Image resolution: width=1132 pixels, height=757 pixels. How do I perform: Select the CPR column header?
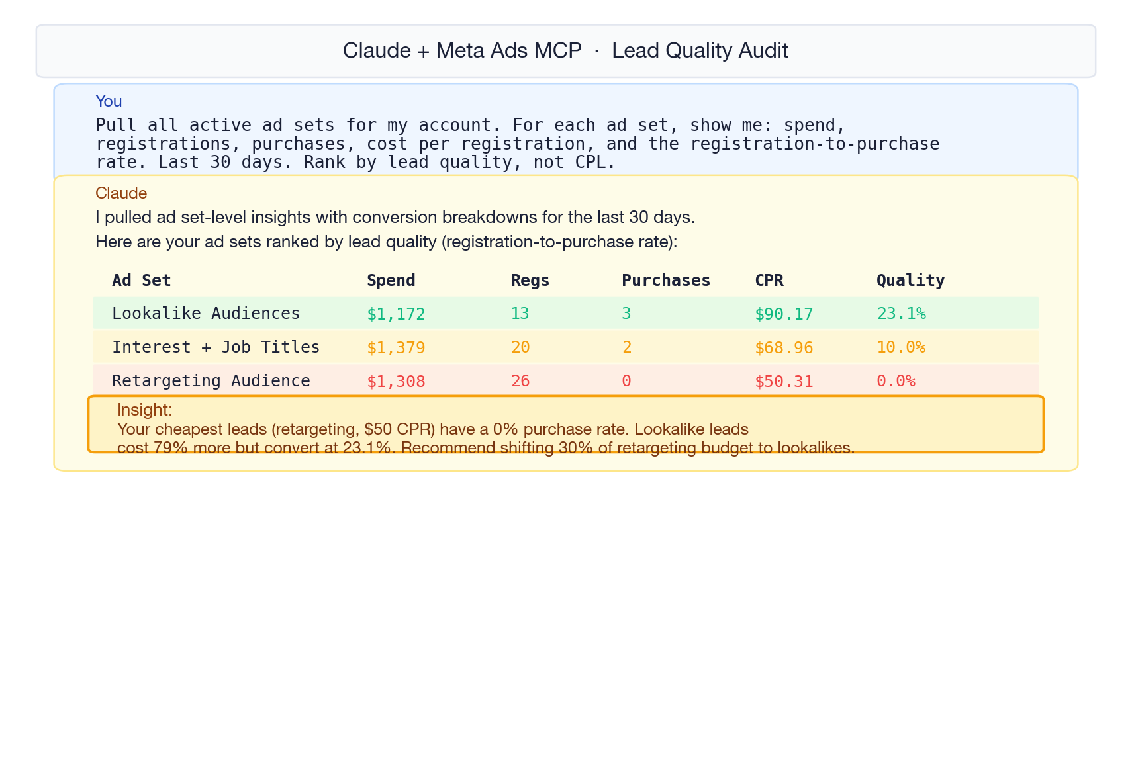click(x=769, y=280)
